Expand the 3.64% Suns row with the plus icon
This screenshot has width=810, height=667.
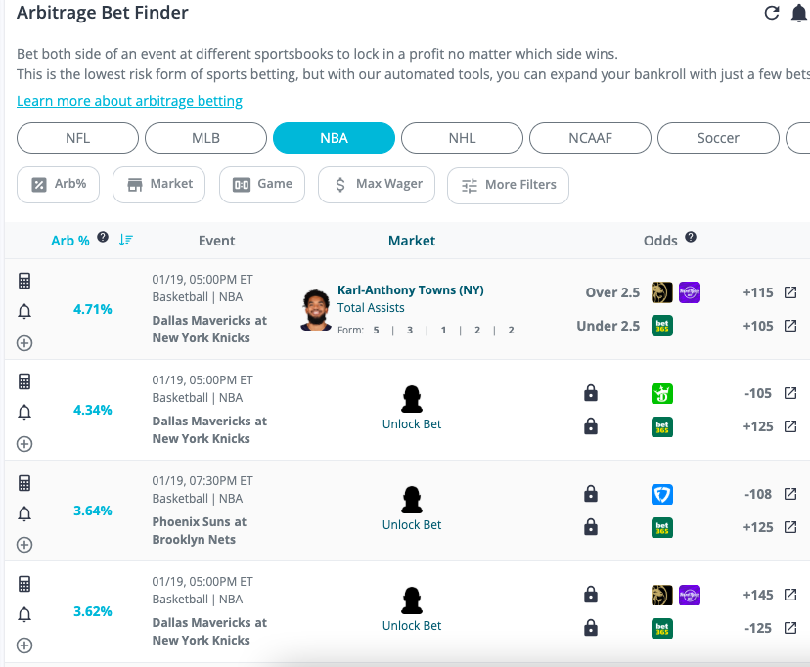24,545
